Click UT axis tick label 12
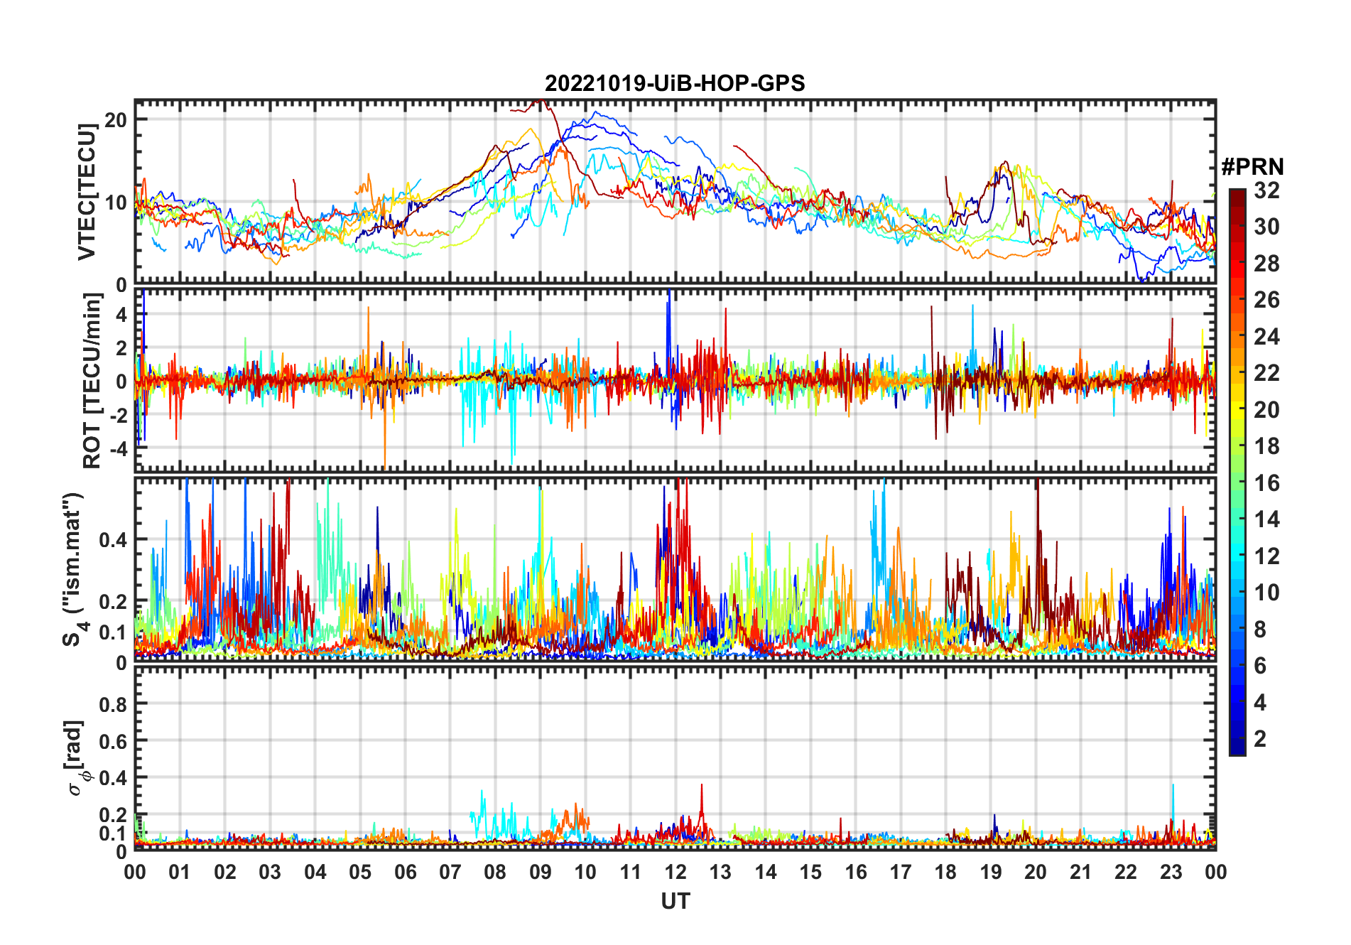Image resolution: width=1351 pixels, height=945 pixels. 675,872
